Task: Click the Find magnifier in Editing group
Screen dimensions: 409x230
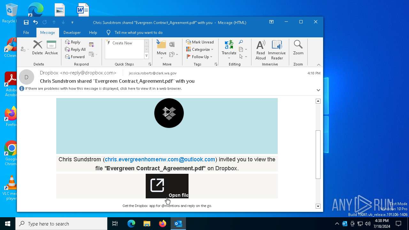Action: point(241,42)
